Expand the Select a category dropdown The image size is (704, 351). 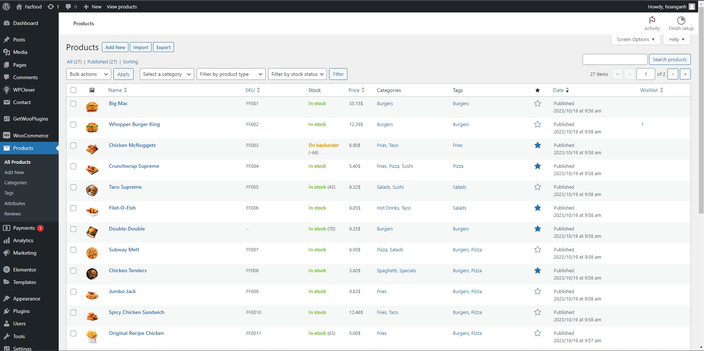coord(167,74)
